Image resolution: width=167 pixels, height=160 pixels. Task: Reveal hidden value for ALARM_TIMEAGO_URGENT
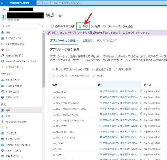point(121,103)
